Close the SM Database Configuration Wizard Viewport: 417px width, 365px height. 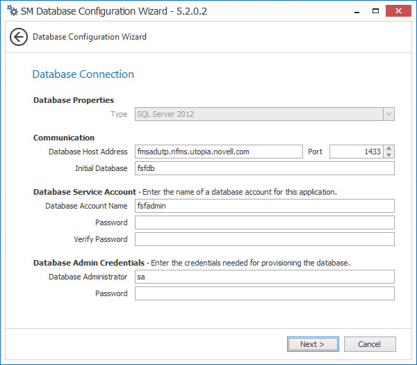pos(398,10)
